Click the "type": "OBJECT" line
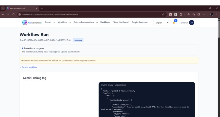Viewport: 220px width, 117px height. [x=122, y=114]
